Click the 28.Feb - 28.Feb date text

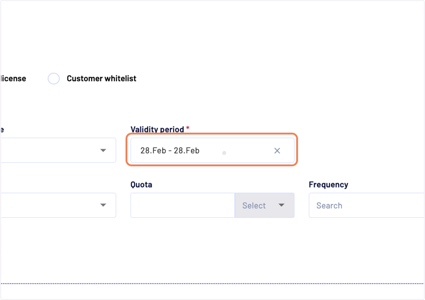click(170, 151)
